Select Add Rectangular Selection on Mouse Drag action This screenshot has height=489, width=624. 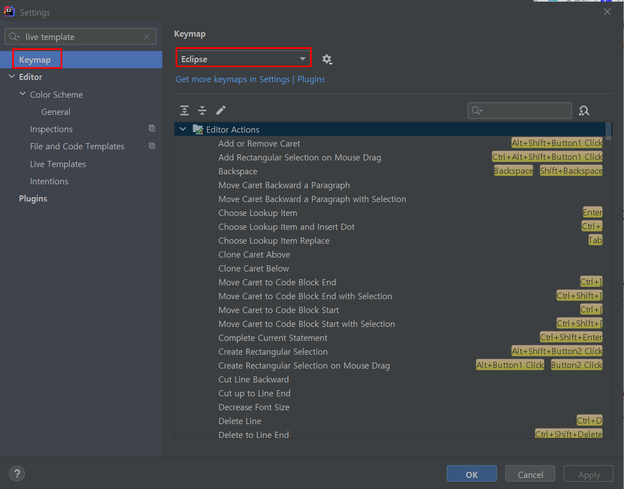(x=299, y=158)
